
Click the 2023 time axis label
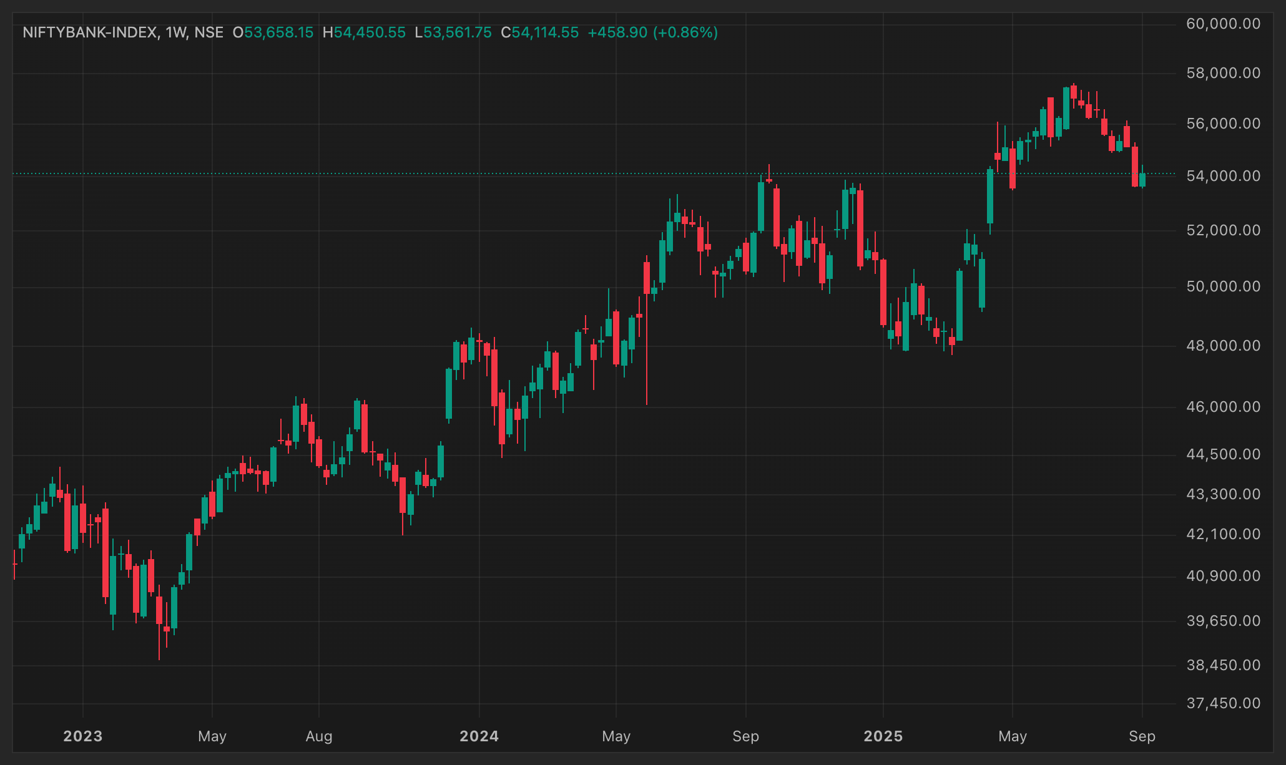coord(83,736)
